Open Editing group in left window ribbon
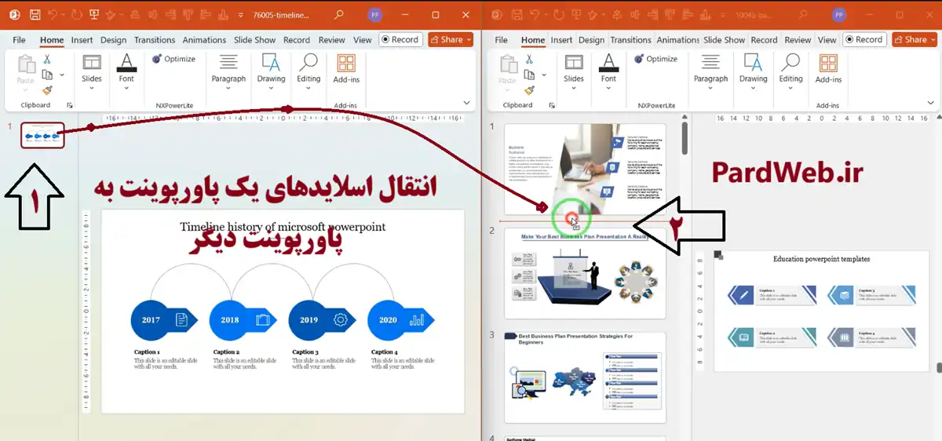 click(309, 71)
